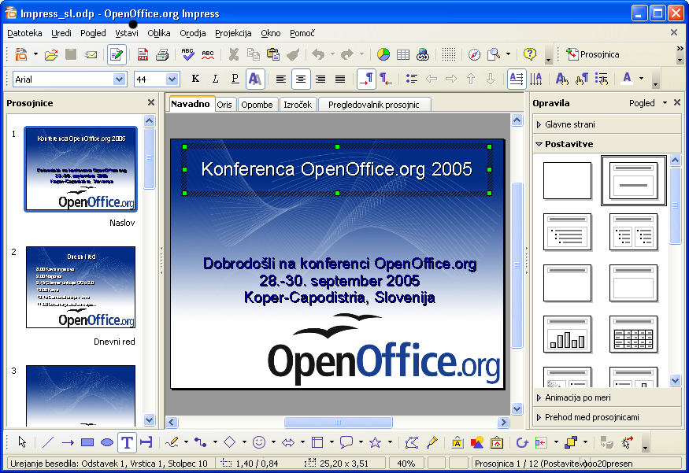Select the Line drawing tool
The image size is (689, 473).
click(x=48, y=442)
